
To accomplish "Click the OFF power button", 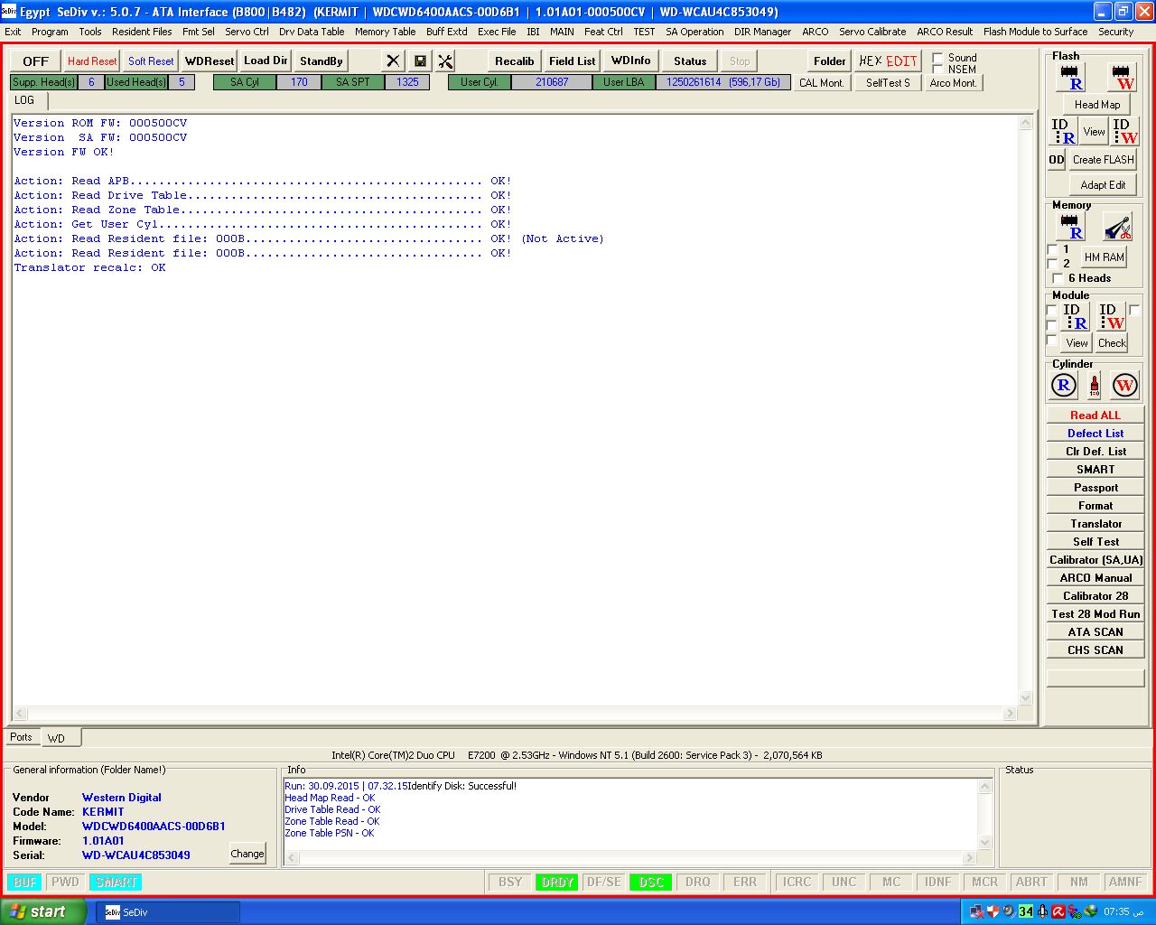I will (35, 61).
